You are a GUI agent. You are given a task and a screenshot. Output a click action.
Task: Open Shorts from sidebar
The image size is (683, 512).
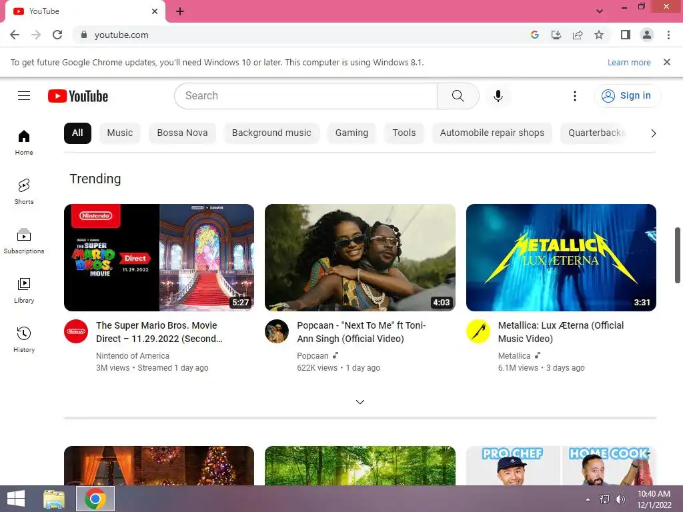tap(24, 191)
